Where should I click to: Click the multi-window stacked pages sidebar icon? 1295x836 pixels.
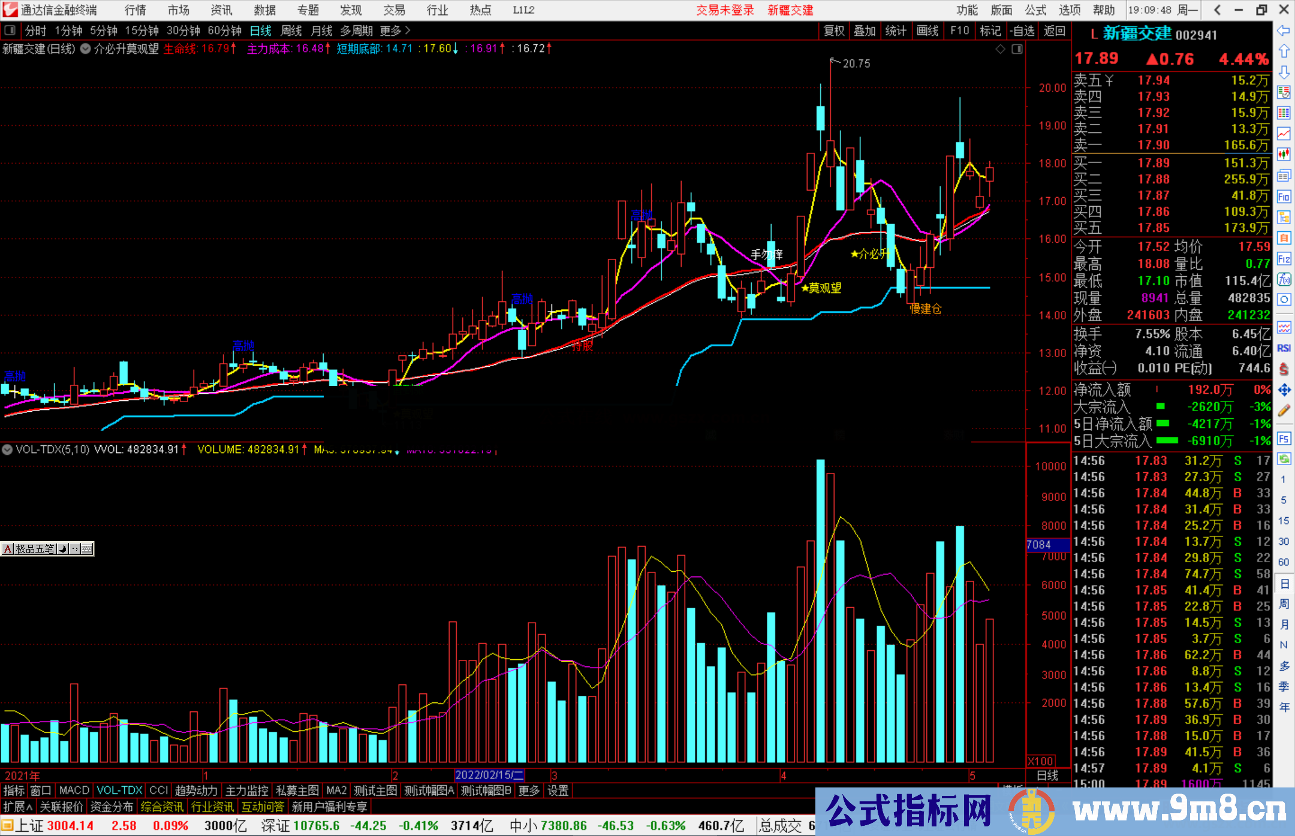pos(1284,176)
